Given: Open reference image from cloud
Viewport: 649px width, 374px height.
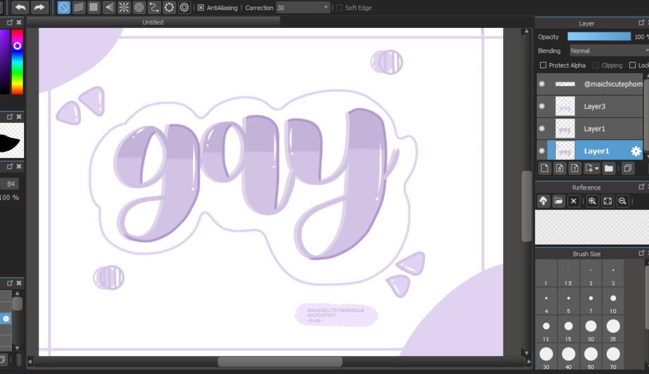Looking at the screenshot, I should pos(543,202).
